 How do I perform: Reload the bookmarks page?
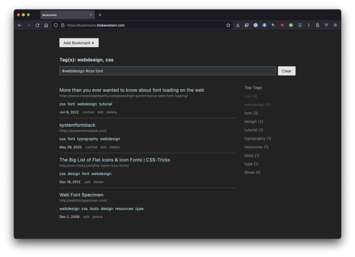37,25
